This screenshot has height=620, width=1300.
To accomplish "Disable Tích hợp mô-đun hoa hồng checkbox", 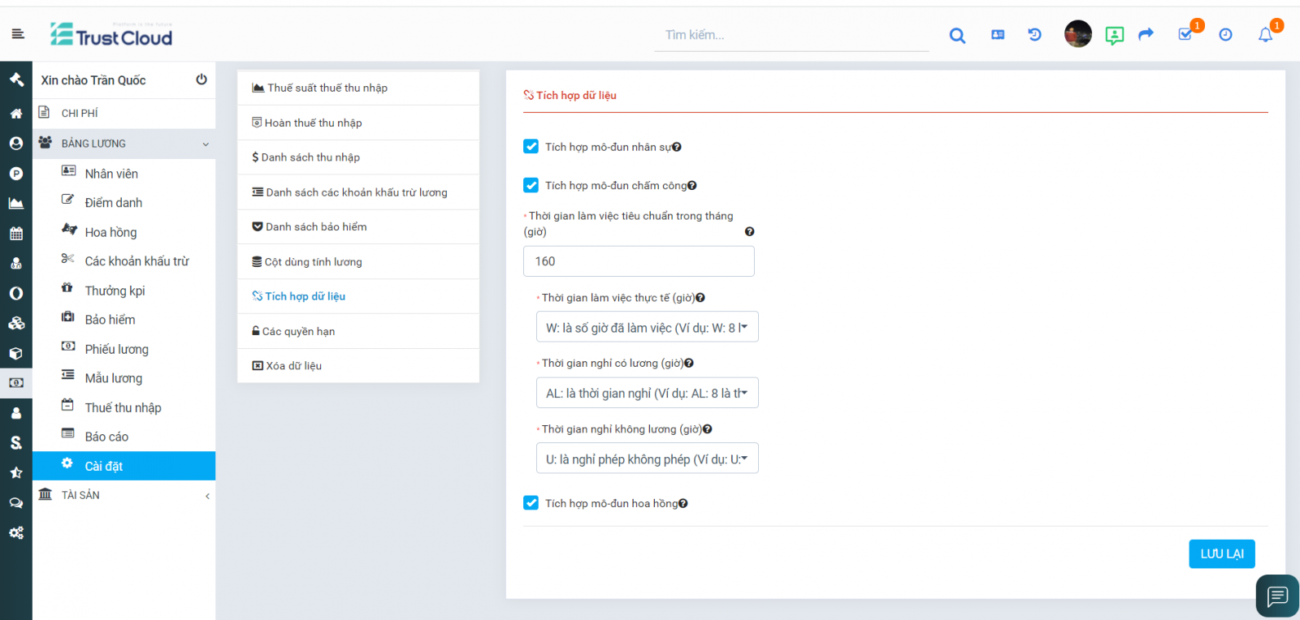I will [x=531, y=503].
